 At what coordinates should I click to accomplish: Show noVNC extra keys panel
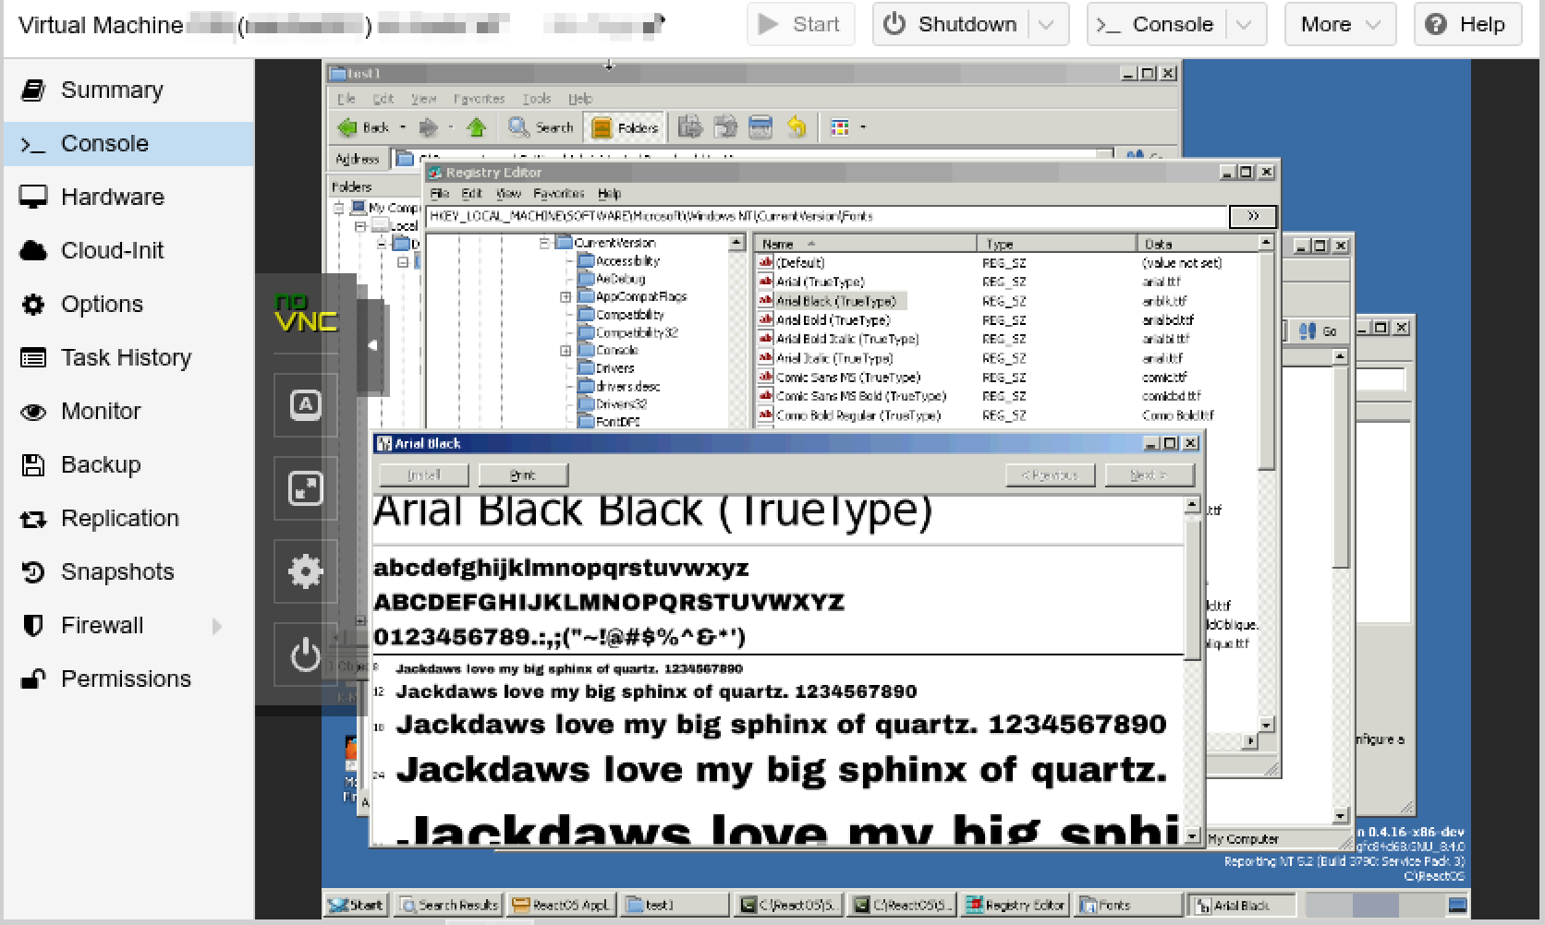click(305, 404)
